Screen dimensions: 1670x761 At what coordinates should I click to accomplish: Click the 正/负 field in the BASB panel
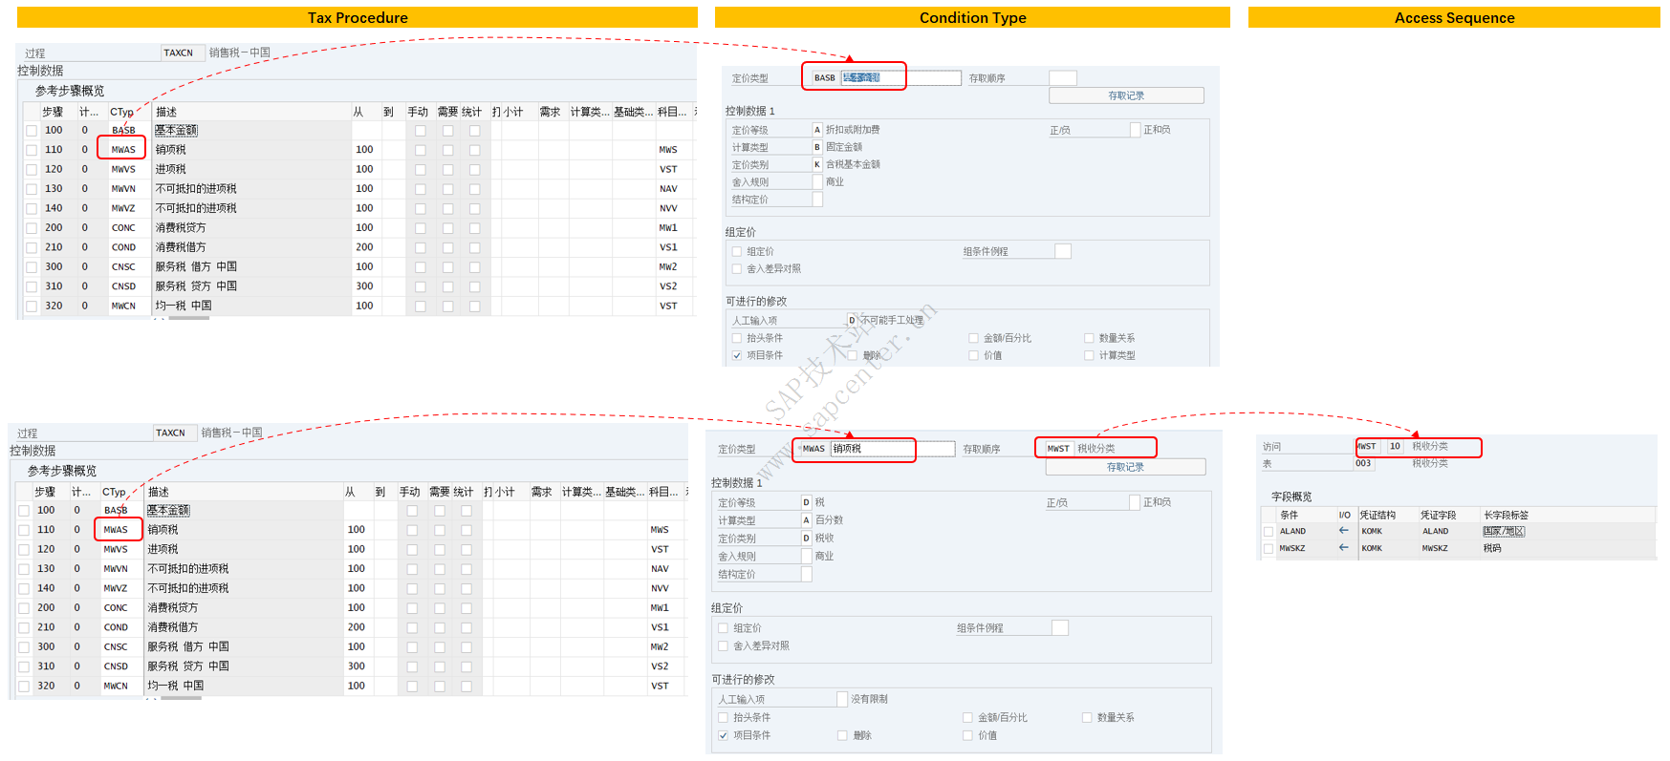[x=1135, y=130]
